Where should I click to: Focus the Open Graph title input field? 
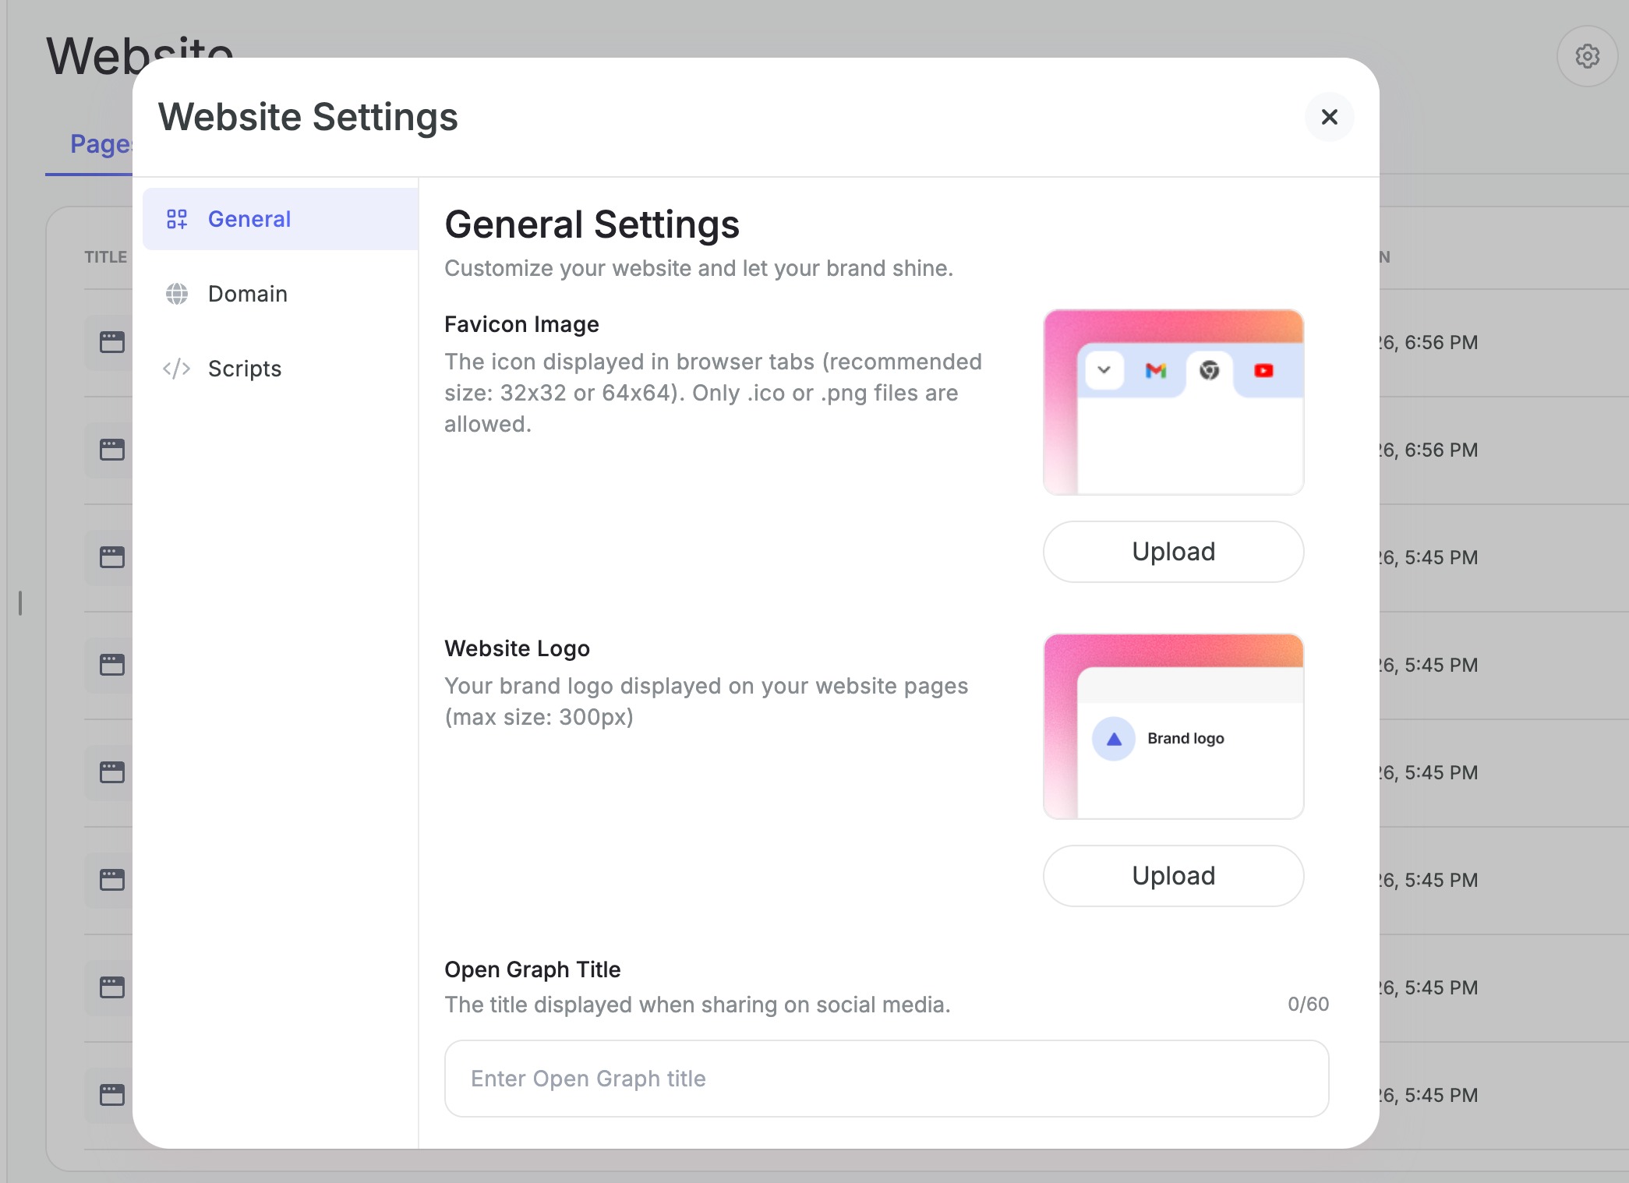coord(886,1079)
